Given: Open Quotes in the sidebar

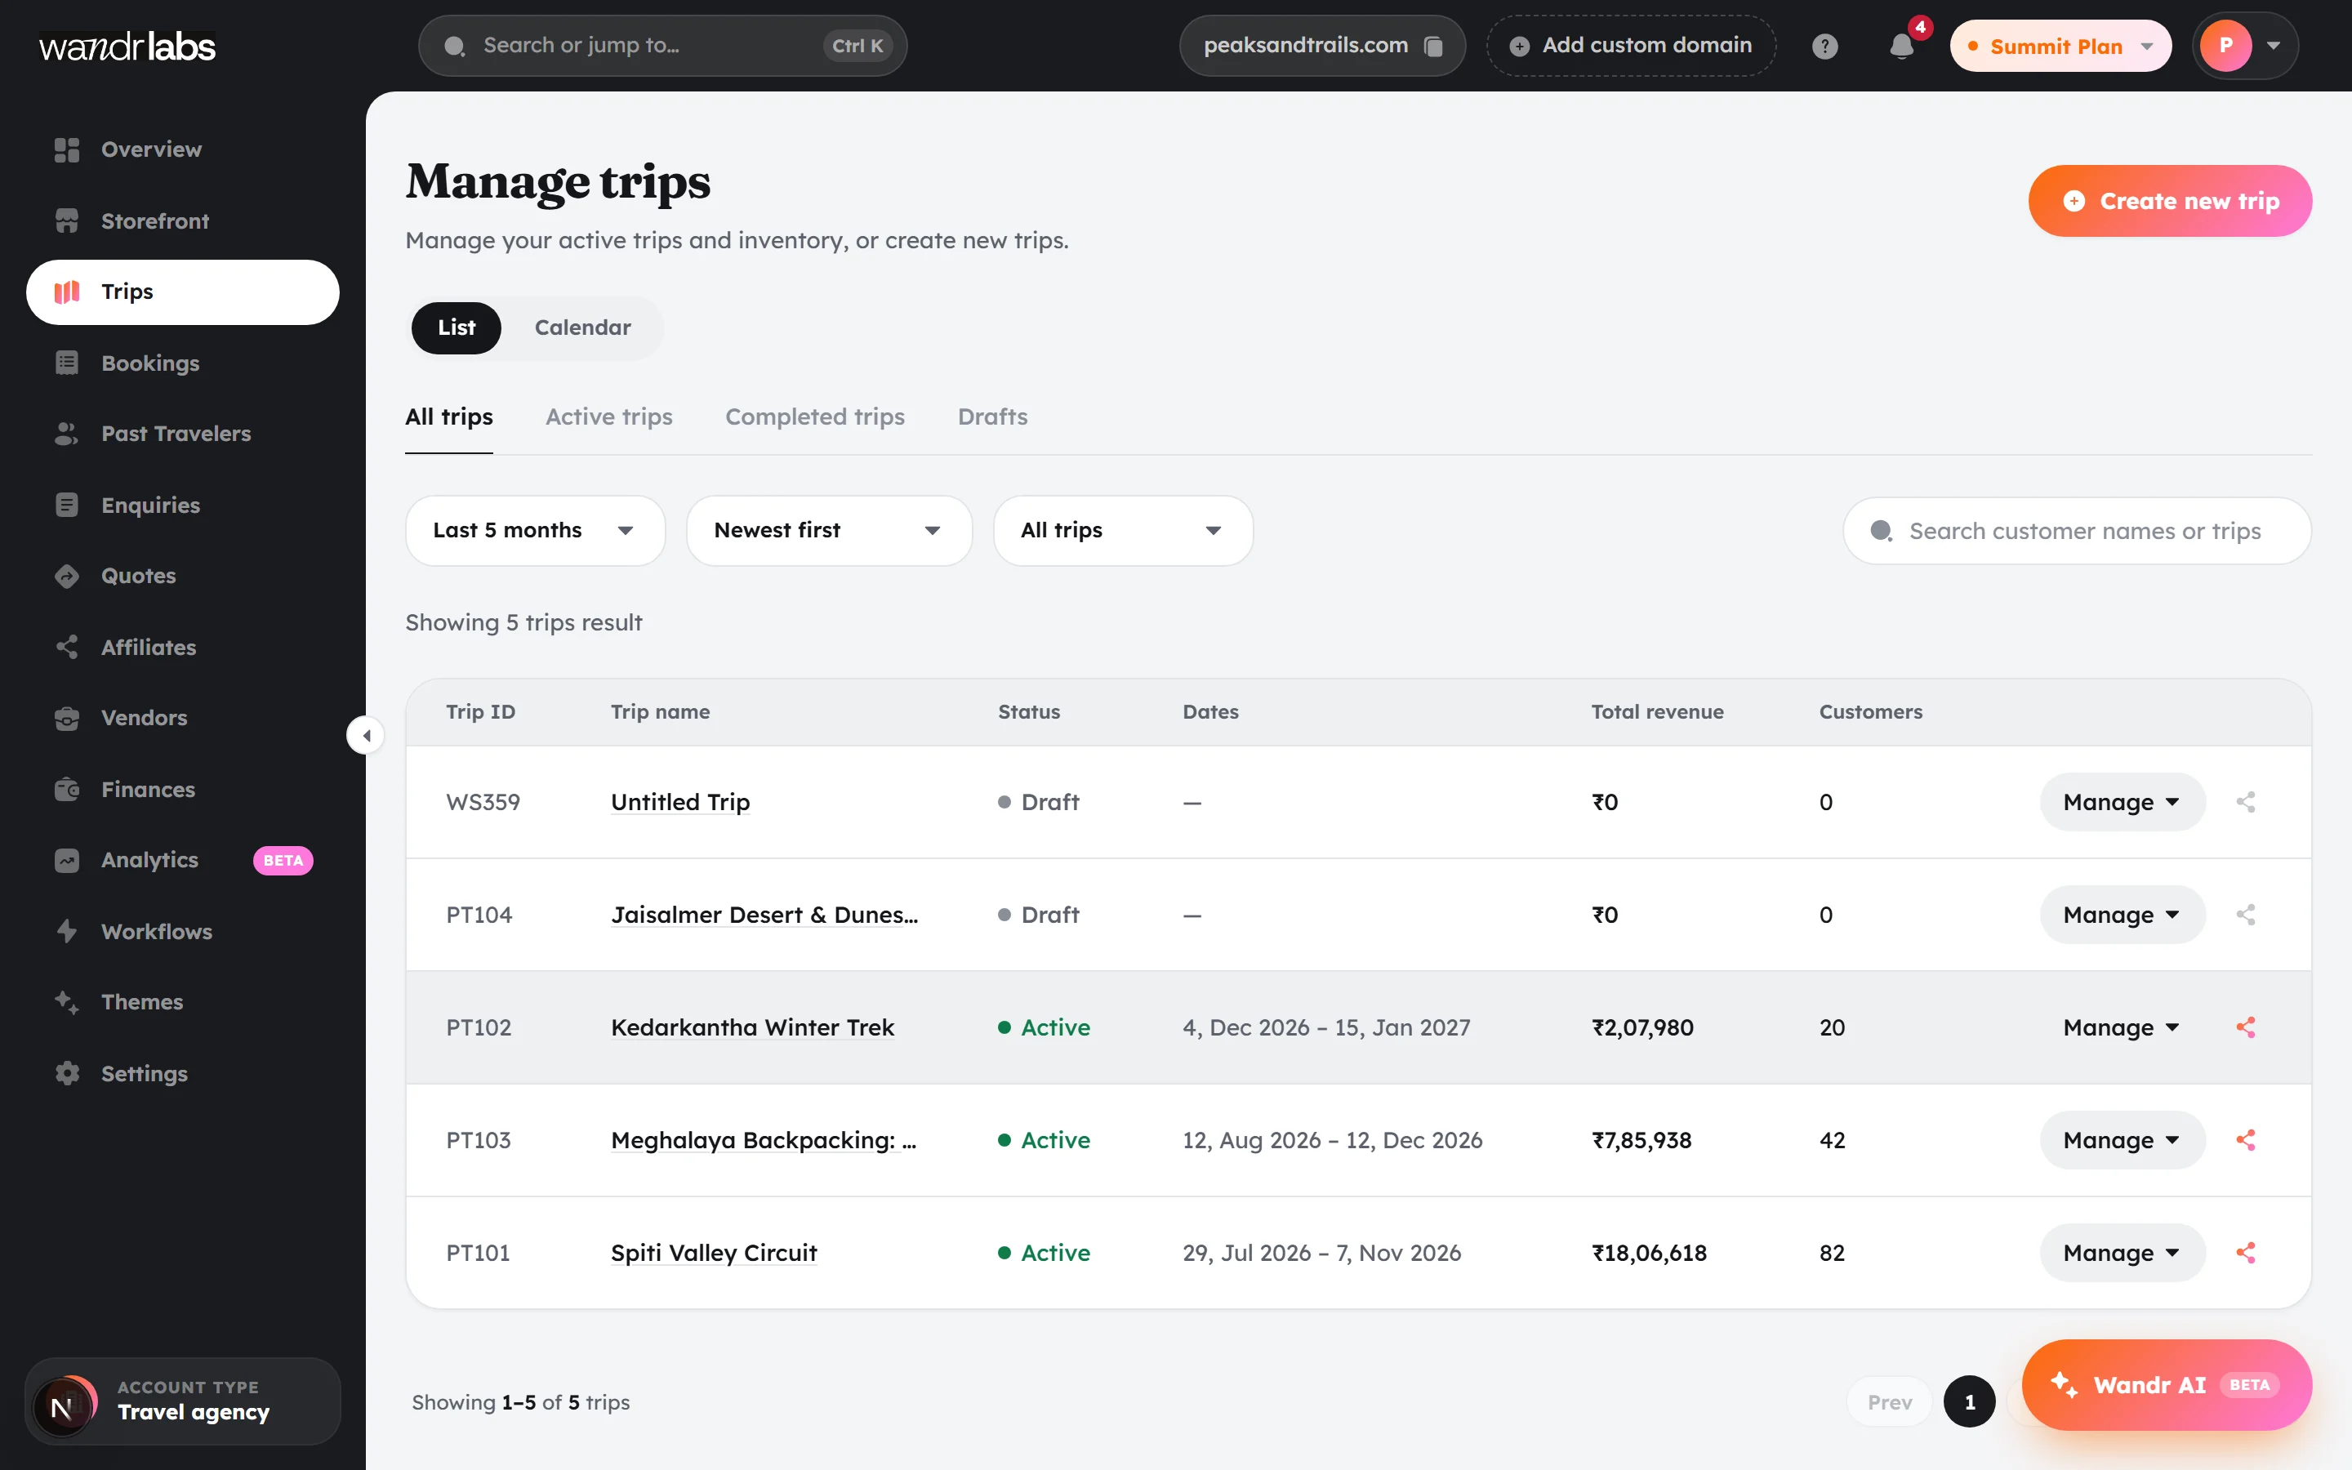Looking at the screenshot, I should point(183,576).
